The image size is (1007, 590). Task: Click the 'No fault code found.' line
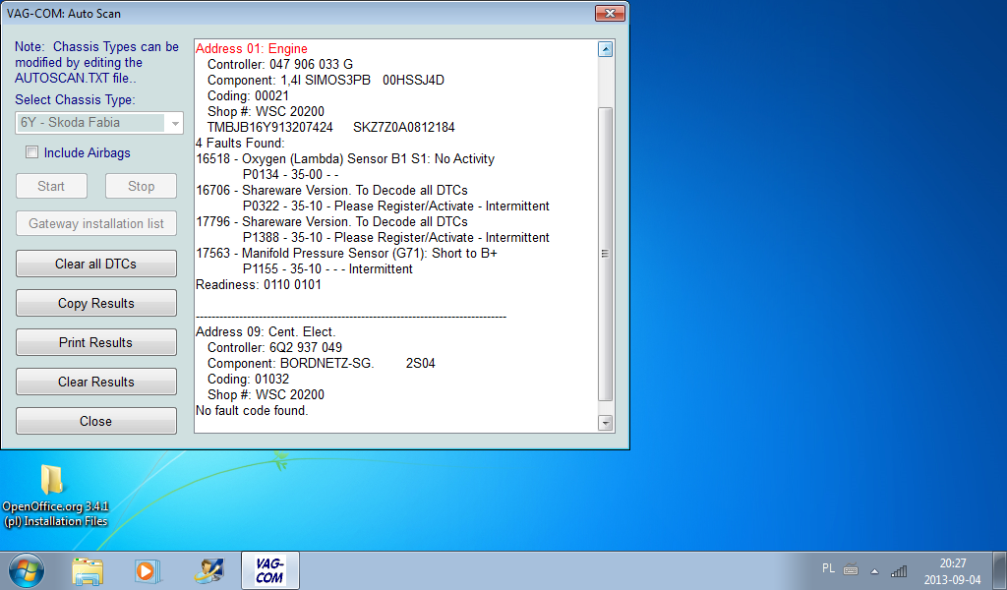pos(252,410)
